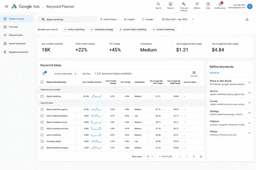This screenshot has width=256, height=170.
Task: Expand the Others refine group
Action: (249, 133)
